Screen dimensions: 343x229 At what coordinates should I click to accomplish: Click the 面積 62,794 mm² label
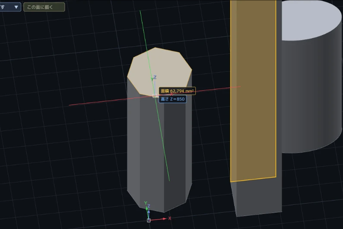click(177, 91)
